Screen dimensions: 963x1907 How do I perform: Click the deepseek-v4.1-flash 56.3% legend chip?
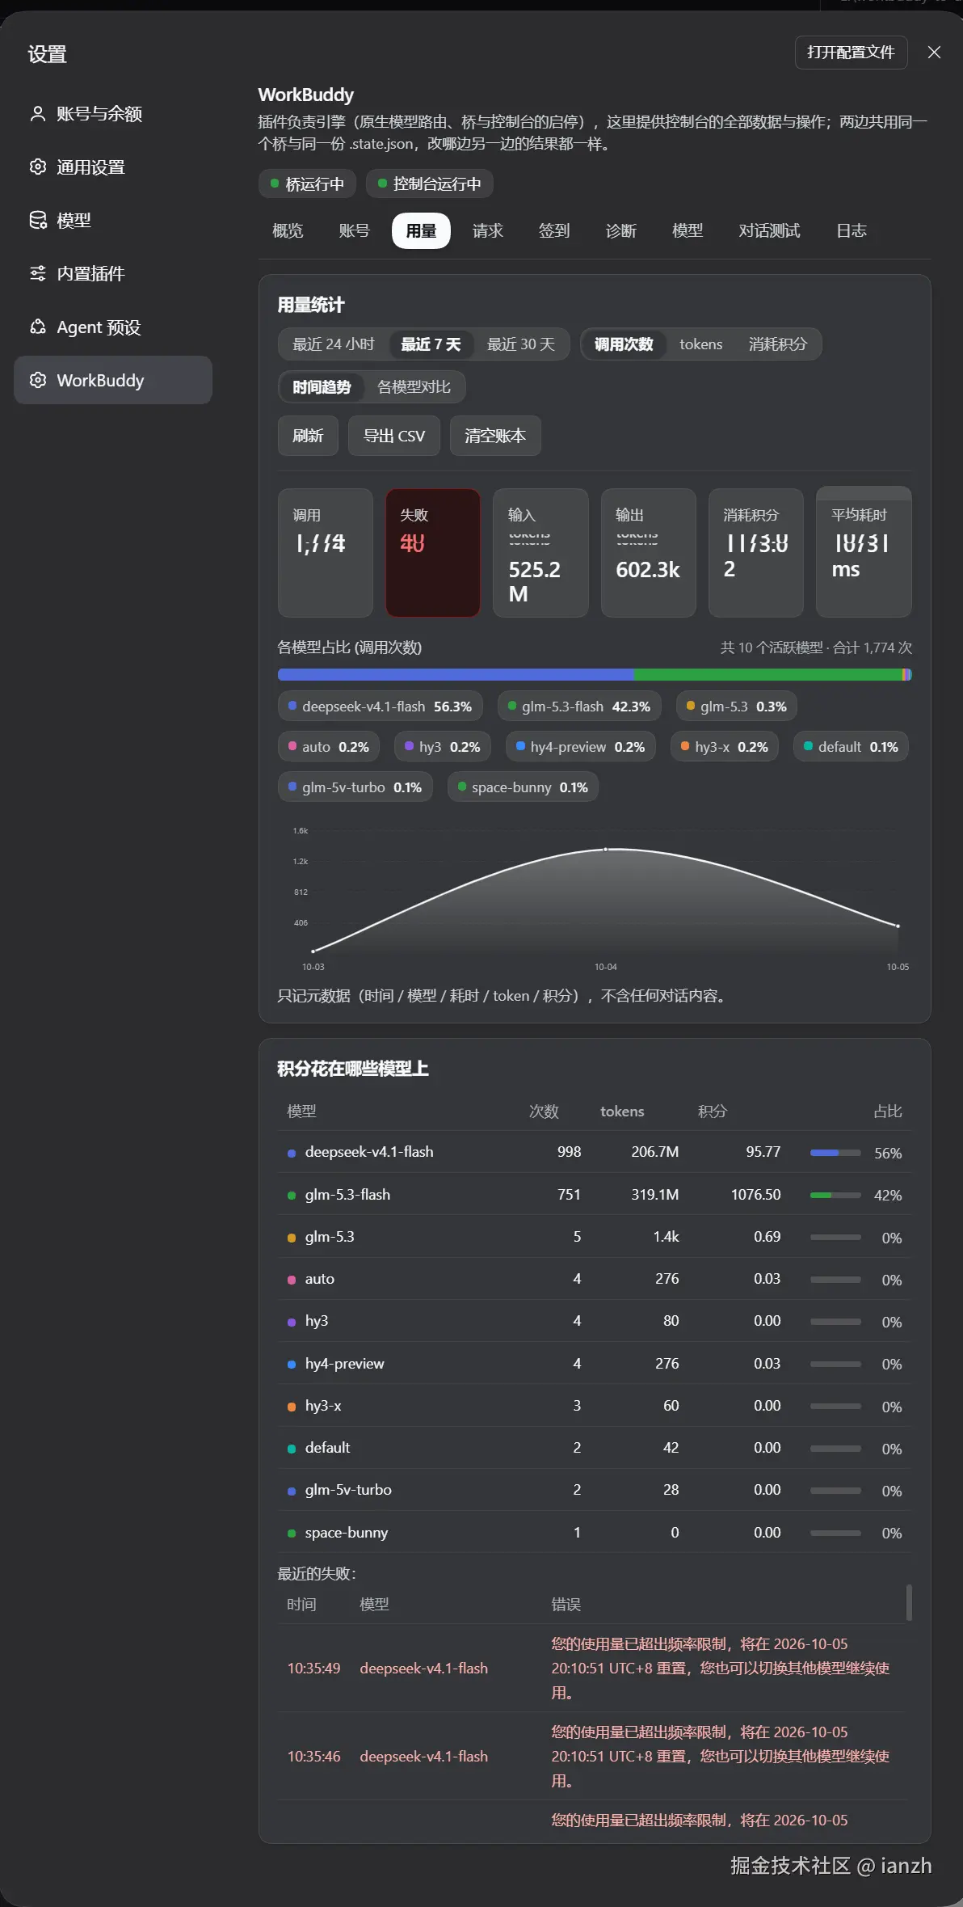381,707
